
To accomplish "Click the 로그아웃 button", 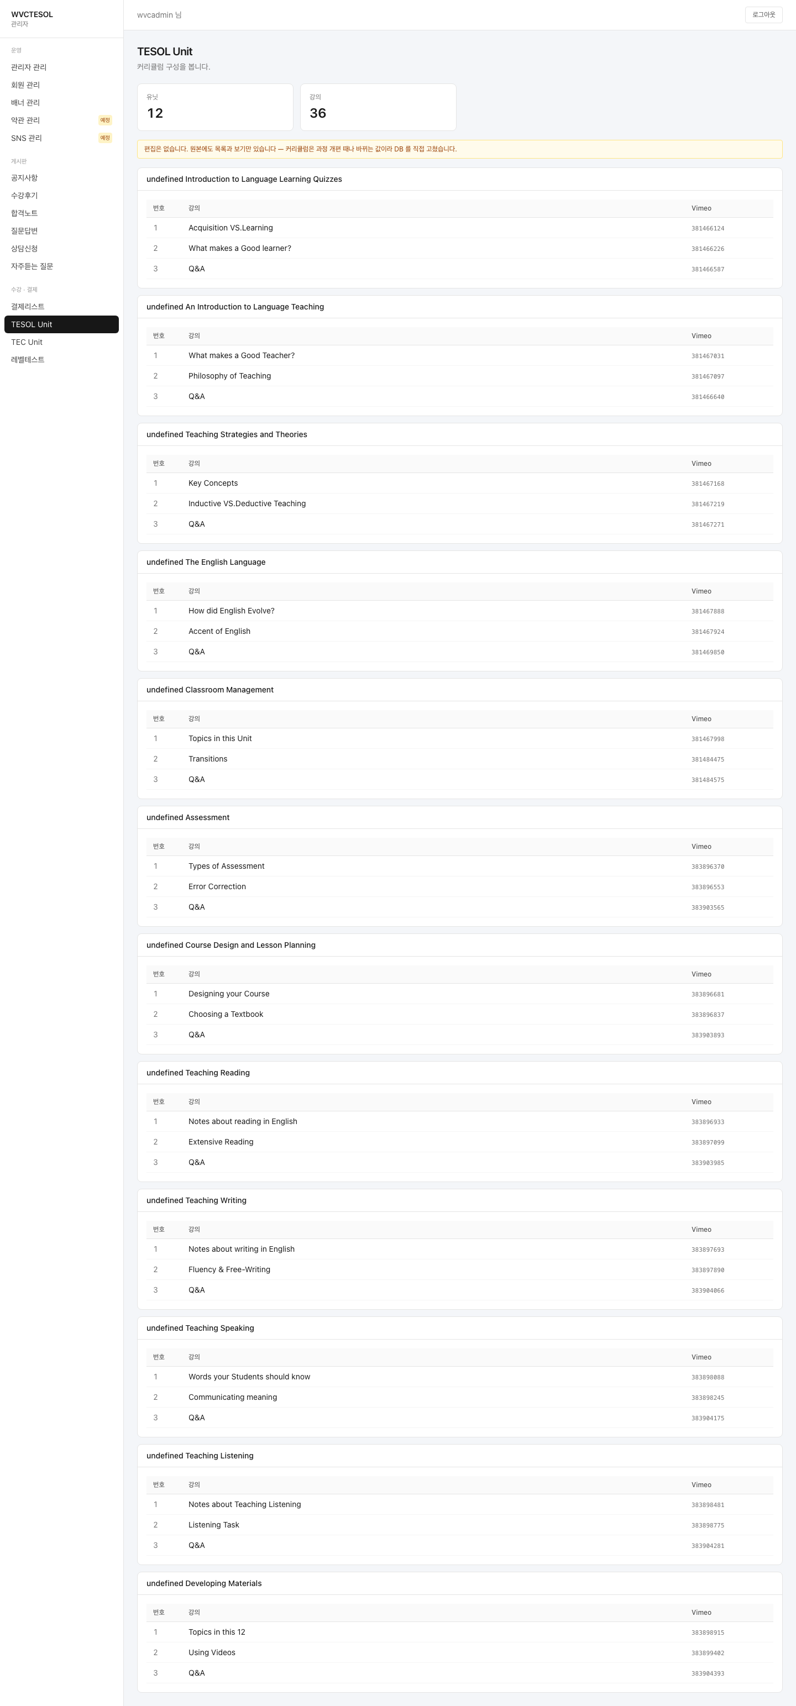I will pos(763,14).
